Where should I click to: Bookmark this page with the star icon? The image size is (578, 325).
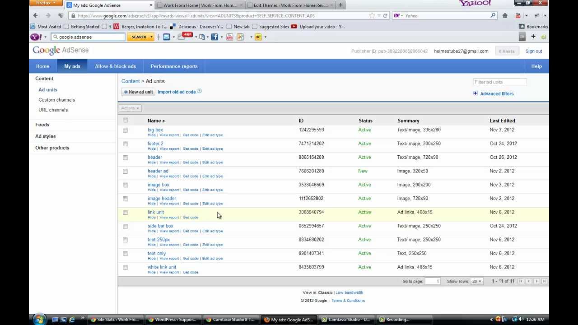pyautogui.click(x=372, y=16)
